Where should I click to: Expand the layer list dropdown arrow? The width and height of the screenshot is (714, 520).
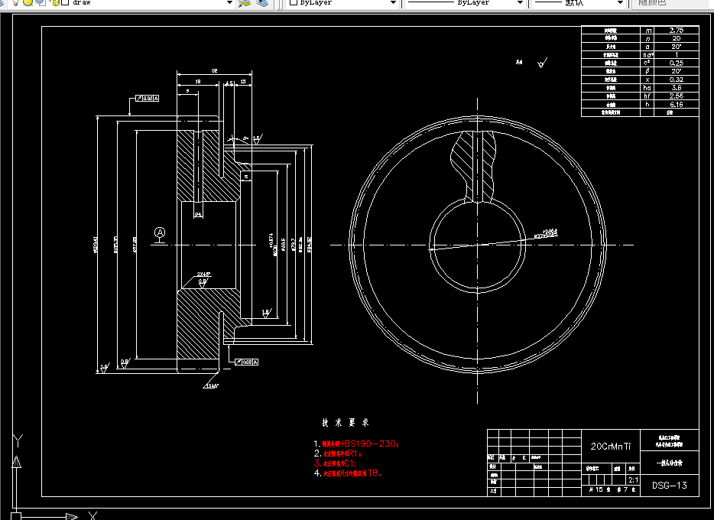(229, 3)
